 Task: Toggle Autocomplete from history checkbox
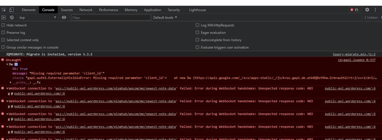pos(197,40)
